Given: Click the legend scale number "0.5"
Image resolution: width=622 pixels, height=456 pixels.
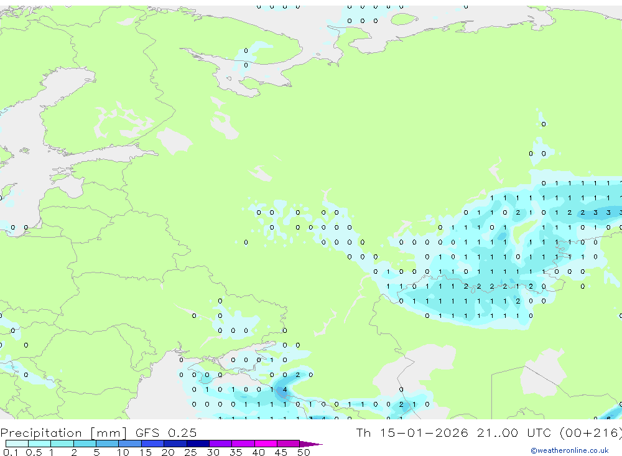Looking at the screenshot, I should point(34,452).
